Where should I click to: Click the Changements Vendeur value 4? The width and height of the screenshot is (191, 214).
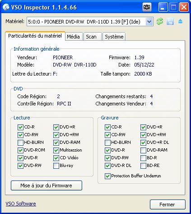tap(151, 104)
